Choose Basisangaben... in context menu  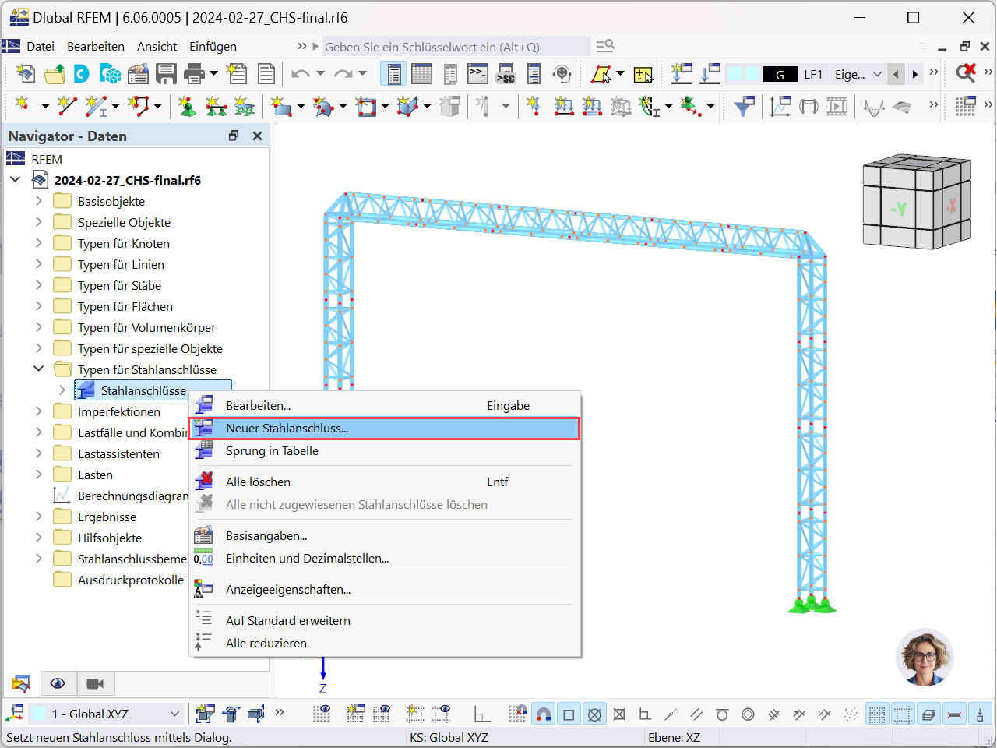(x=385, y=536)
